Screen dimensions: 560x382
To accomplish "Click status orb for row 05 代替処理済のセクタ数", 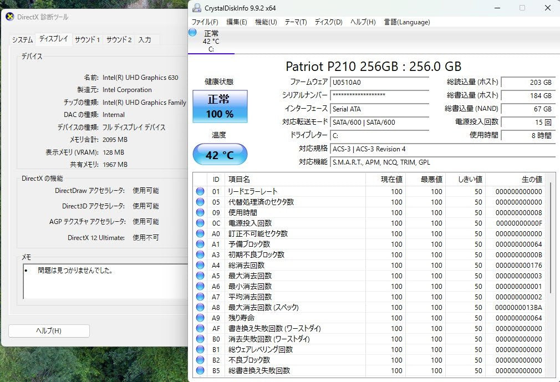I will click(x=200, y=202).
